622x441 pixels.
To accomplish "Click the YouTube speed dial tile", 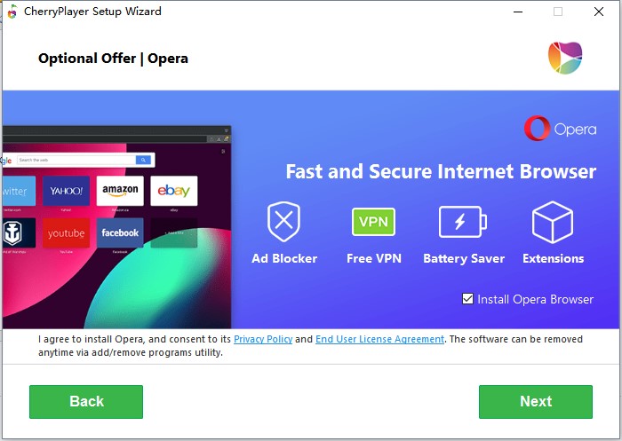I will [67, 233].
